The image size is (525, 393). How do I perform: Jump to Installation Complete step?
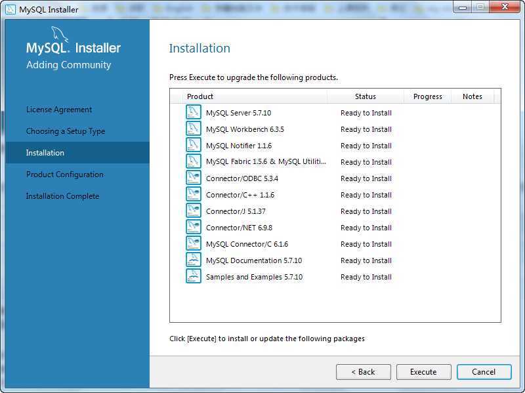[62, 196]
